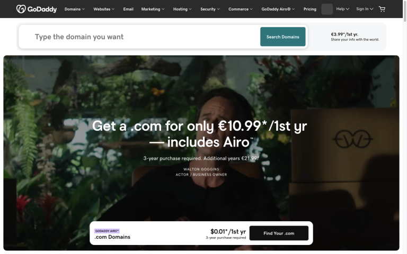Click the Search Domains button

click(282, 37)
